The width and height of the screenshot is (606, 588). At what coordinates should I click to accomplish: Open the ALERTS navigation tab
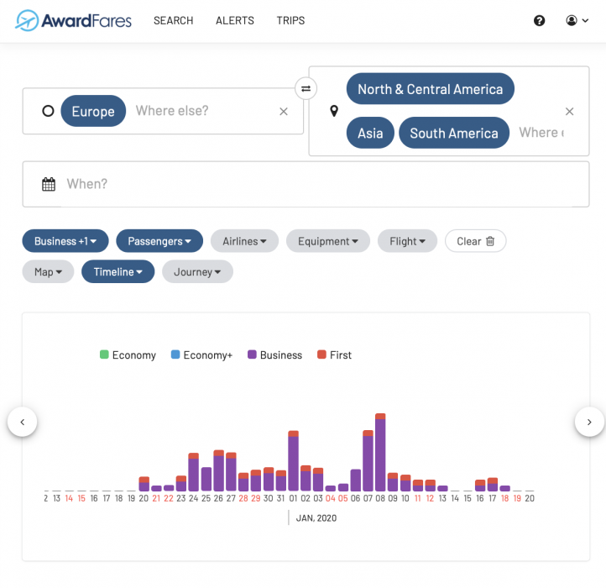235,21
